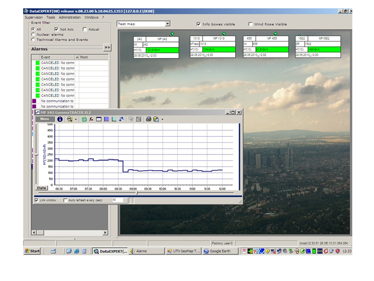Click the fx function icon on the toolbar
374x281 pixels.
click(x=91, y=119)
